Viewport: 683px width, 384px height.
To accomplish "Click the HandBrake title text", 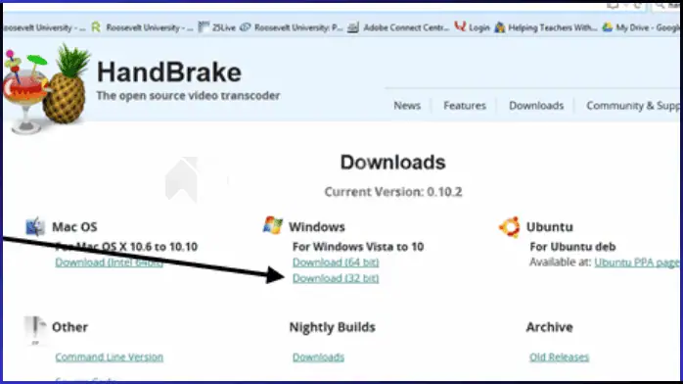I will point(169,72).
